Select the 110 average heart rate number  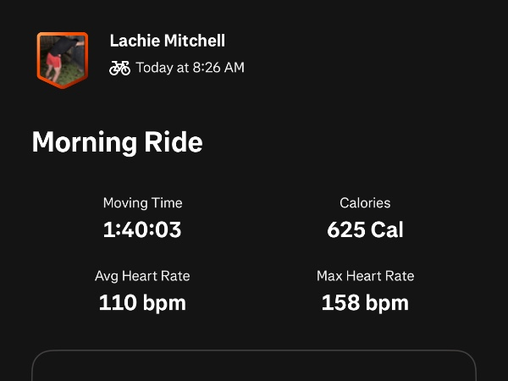pos(117,302)
